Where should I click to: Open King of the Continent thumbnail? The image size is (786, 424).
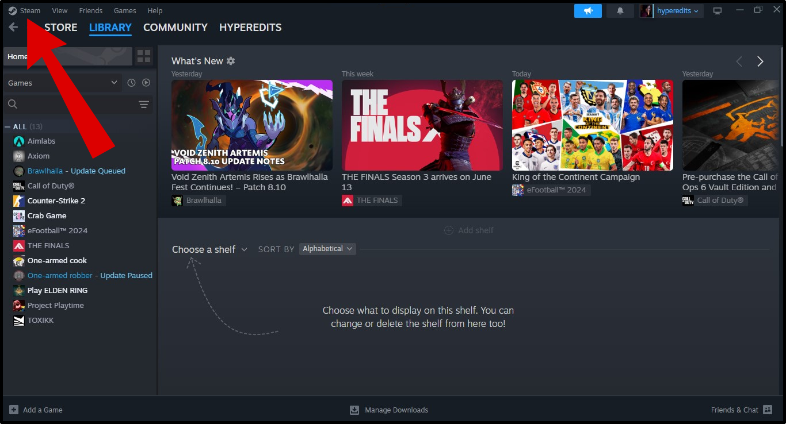point(593,125)
